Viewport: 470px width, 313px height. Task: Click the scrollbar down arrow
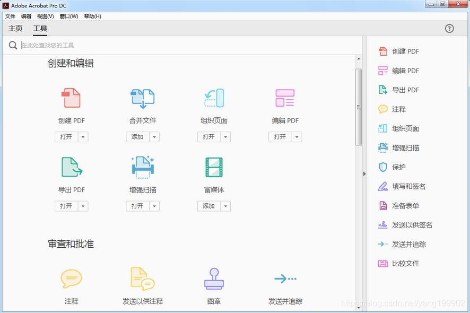click(x=359, y=308)
